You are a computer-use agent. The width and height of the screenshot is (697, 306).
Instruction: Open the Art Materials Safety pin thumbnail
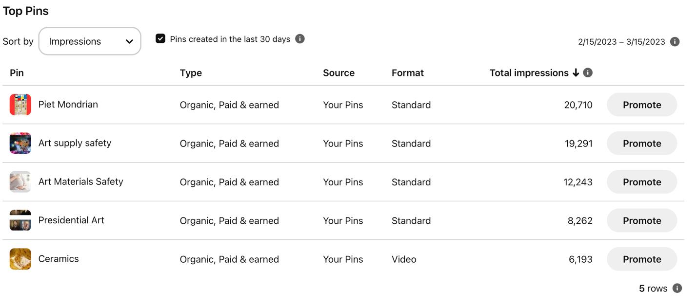pyautogui.click(x=20, y=182)
